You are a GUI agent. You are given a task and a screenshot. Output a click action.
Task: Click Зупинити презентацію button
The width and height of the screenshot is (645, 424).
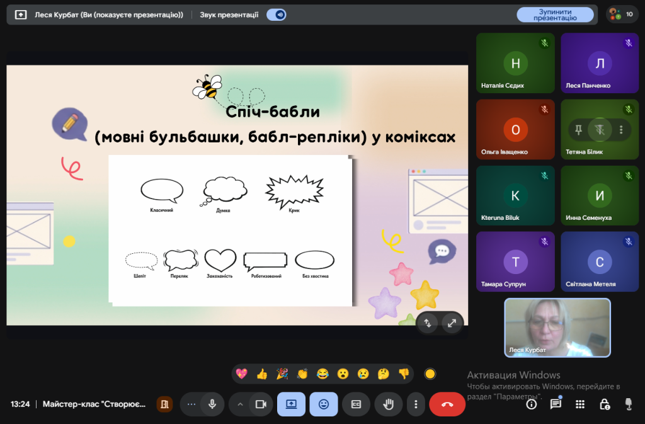click(555, 15)
